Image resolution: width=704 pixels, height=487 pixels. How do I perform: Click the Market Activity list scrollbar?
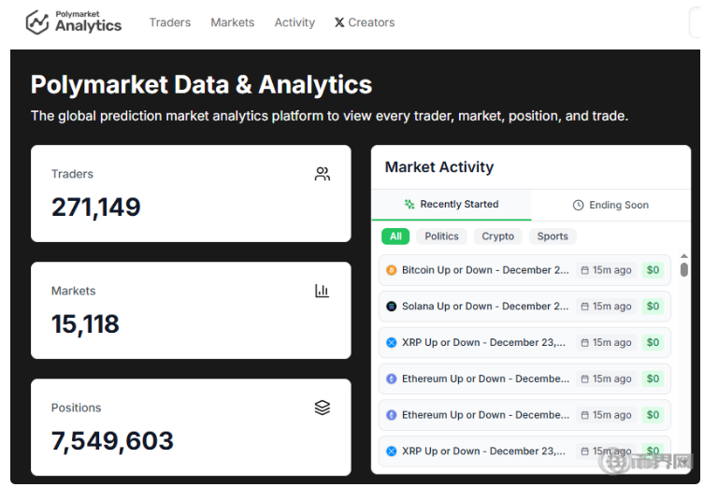coord(683,270)
